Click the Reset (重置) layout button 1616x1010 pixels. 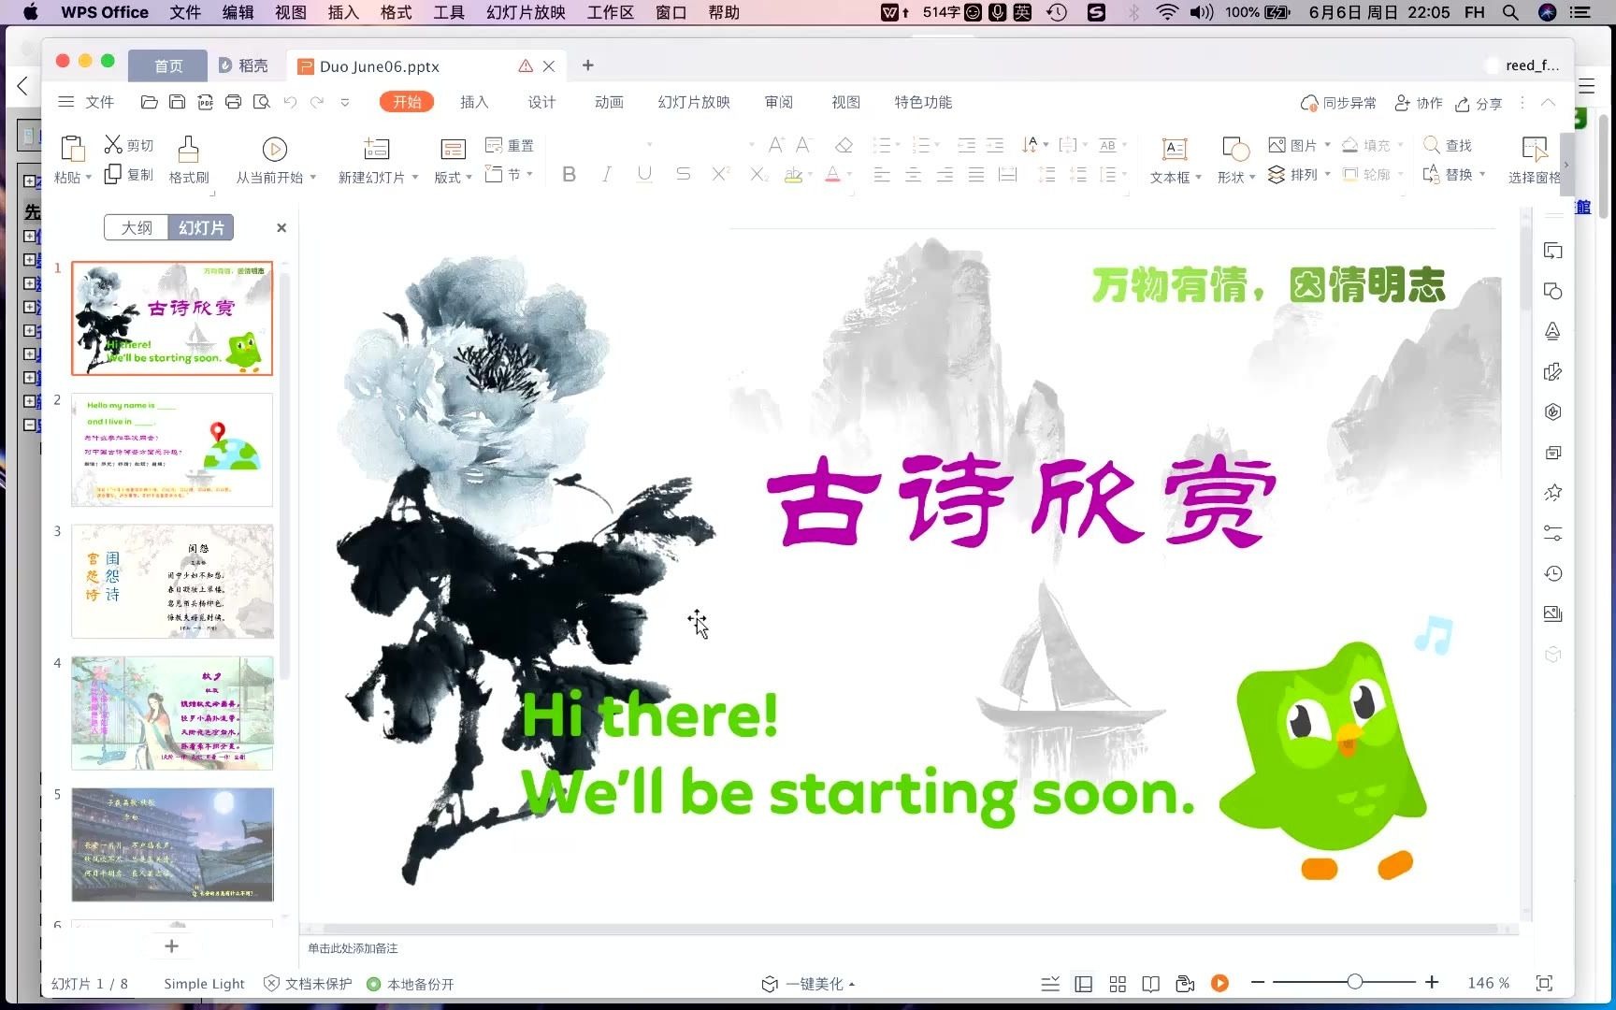pyautogui.click(x=510, y=145)
